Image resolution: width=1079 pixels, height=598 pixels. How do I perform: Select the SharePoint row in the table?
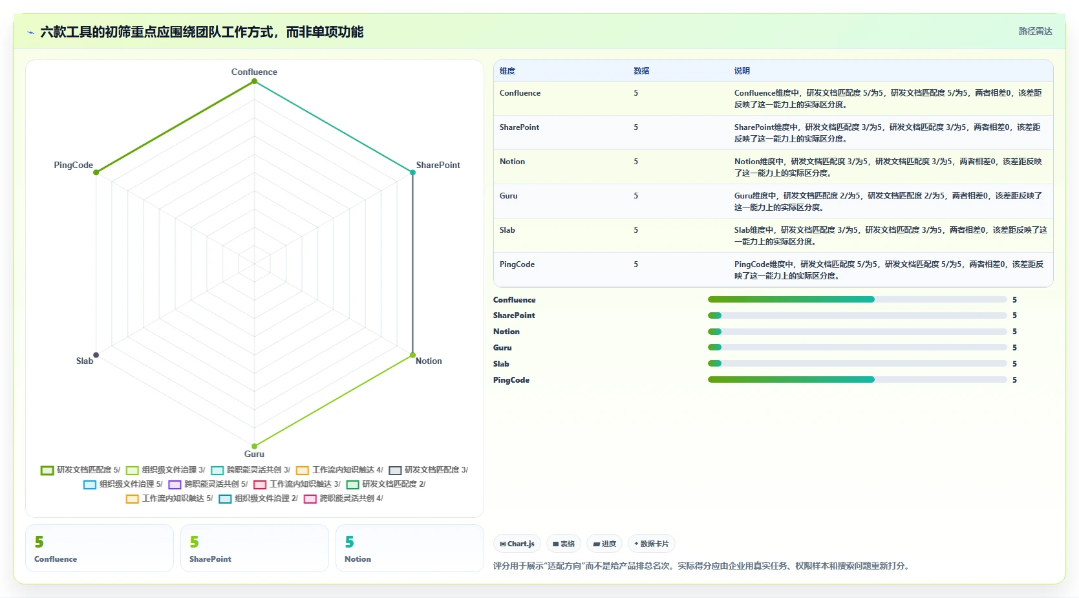pos(773,133)
